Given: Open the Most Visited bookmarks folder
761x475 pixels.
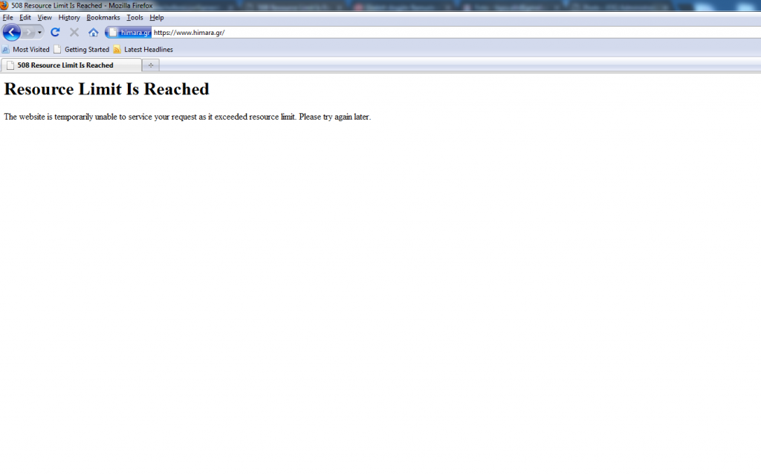Looking at the screenshot, I should pyautogui.click(x=26, y=50).
